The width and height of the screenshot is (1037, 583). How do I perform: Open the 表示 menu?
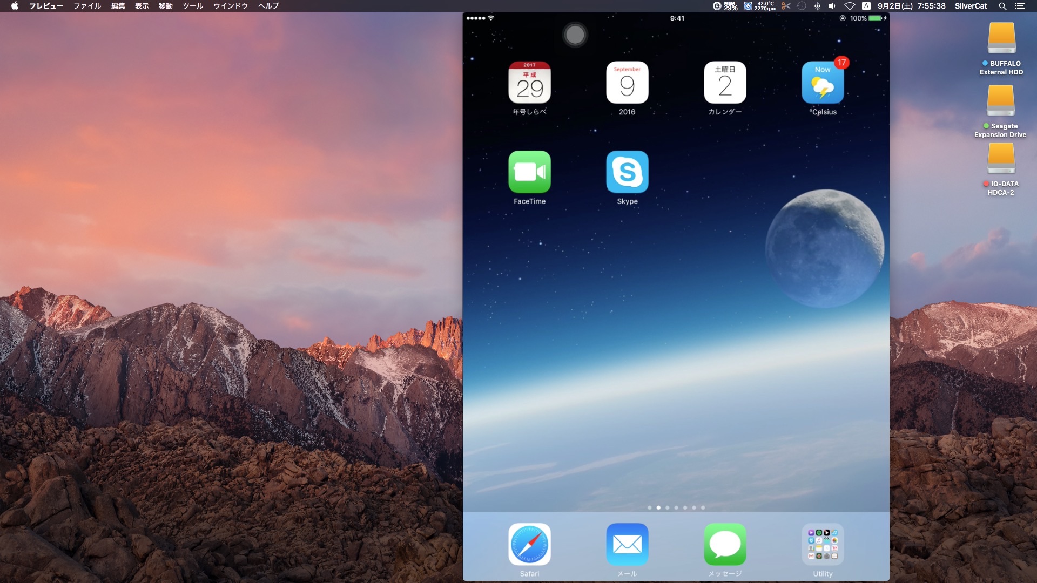[142, 6]
